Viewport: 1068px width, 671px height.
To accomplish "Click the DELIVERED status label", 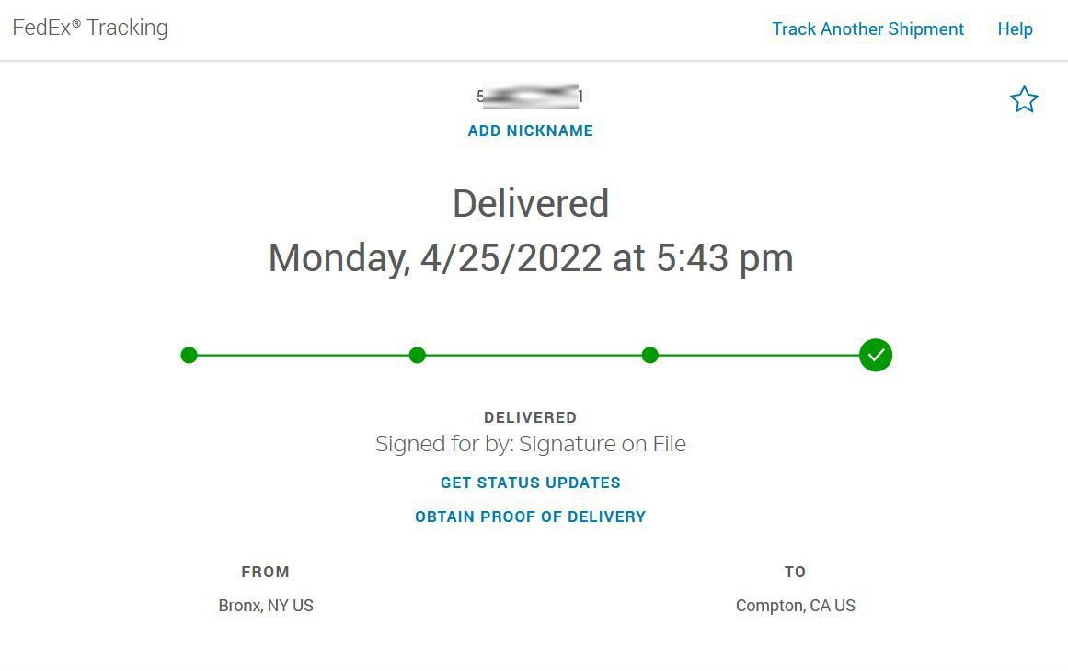I will (530, 417).
